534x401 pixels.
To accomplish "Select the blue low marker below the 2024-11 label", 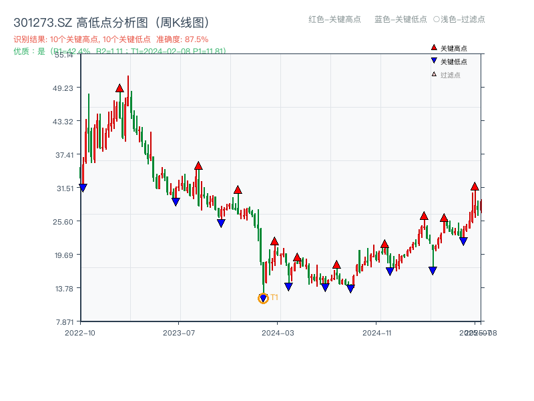I will [389, 271].
